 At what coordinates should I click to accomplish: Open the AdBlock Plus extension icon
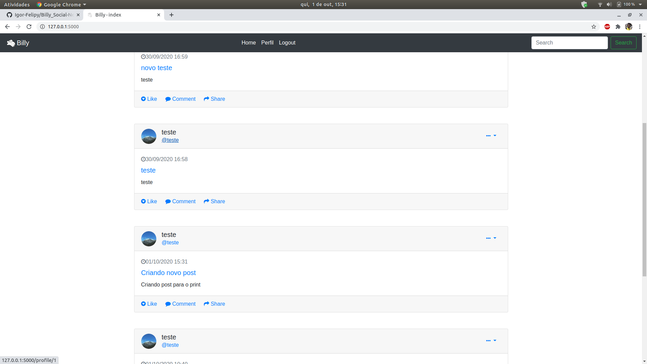tap(607, 27)
